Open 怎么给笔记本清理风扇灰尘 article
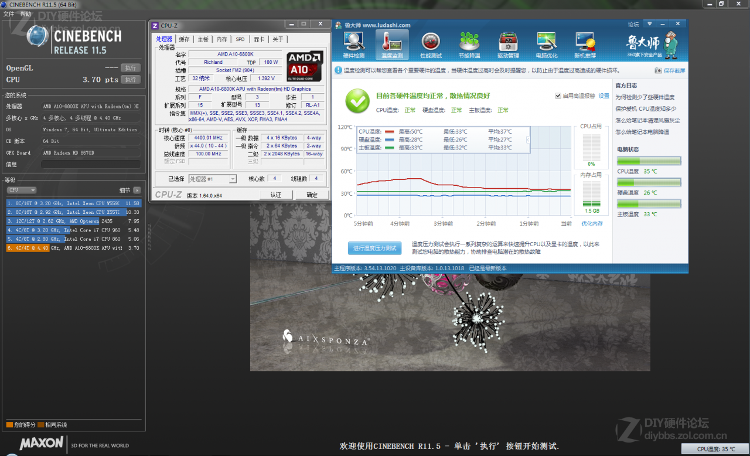750x456 pixels. click(x=646, y=120)
